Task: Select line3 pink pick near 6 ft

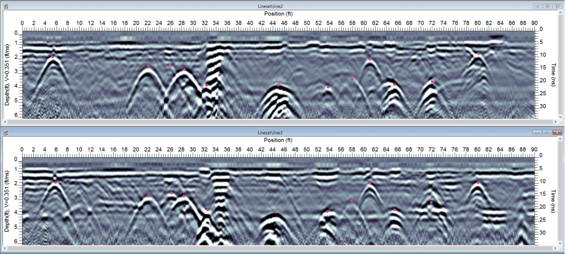Action: (55, 182)
